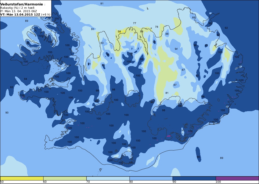The height and width of the screenshot is (184, 259).
Task: Select the dark blue 90–100 legend band
Action: (x=194, y=178)
